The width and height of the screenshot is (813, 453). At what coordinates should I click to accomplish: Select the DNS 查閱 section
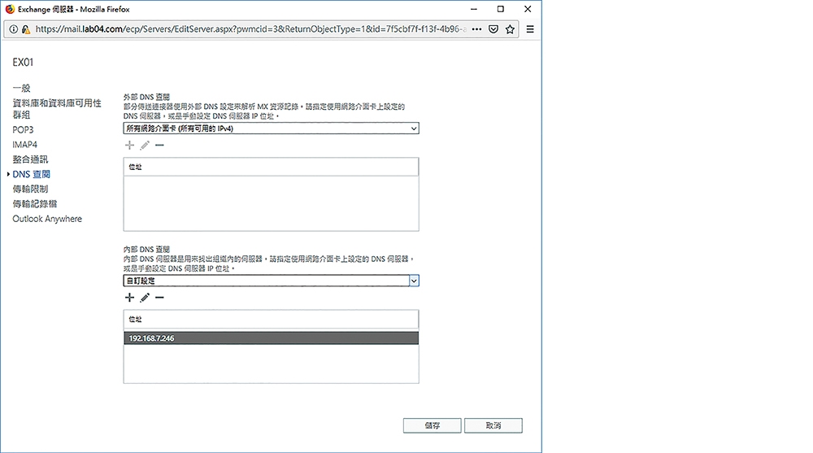click(31, 174)
